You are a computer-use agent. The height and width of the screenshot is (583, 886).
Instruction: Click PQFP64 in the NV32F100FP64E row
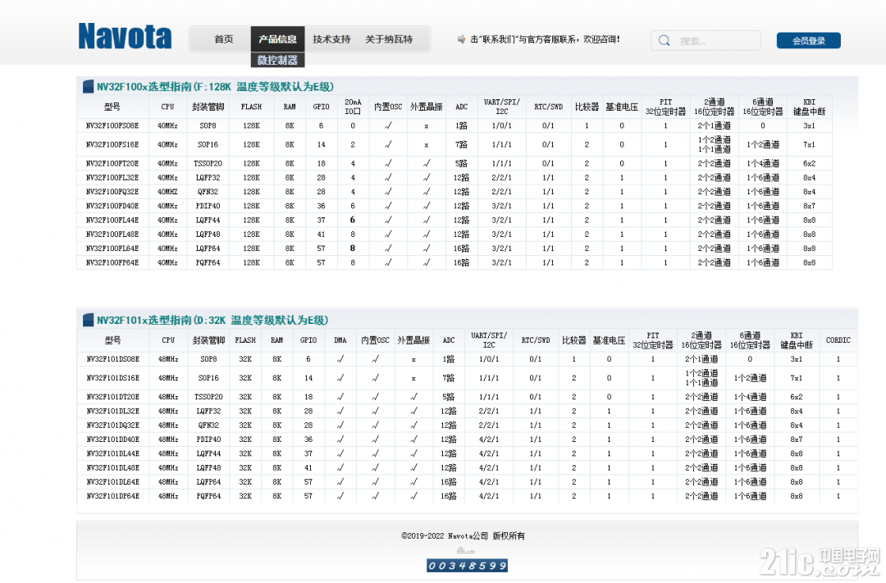tap(208, 262)
